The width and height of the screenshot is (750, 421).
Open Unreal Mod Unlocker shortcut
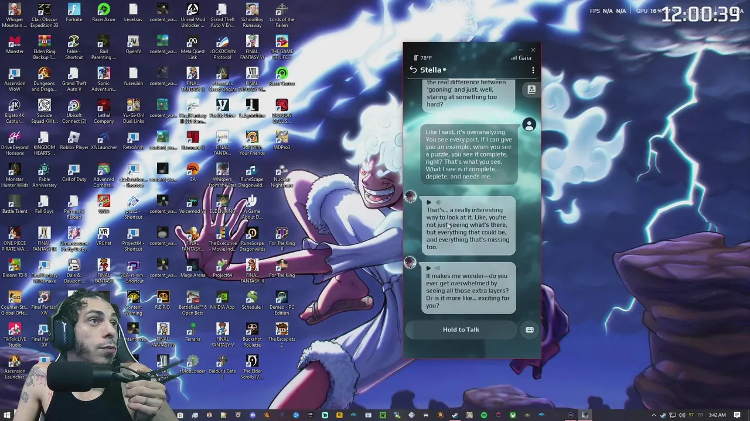click(193, 16)
